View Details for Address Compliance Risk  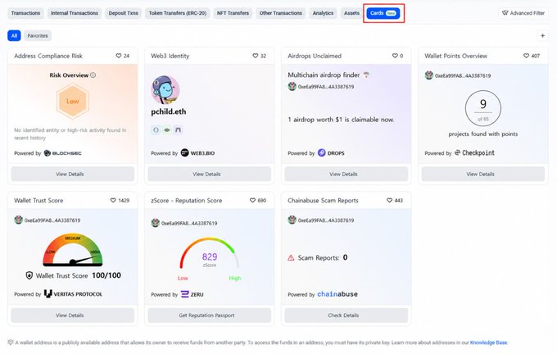(72, 175)
